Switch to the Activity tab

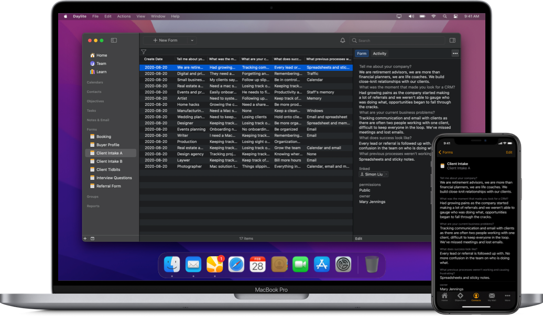(x=379, y=53)
